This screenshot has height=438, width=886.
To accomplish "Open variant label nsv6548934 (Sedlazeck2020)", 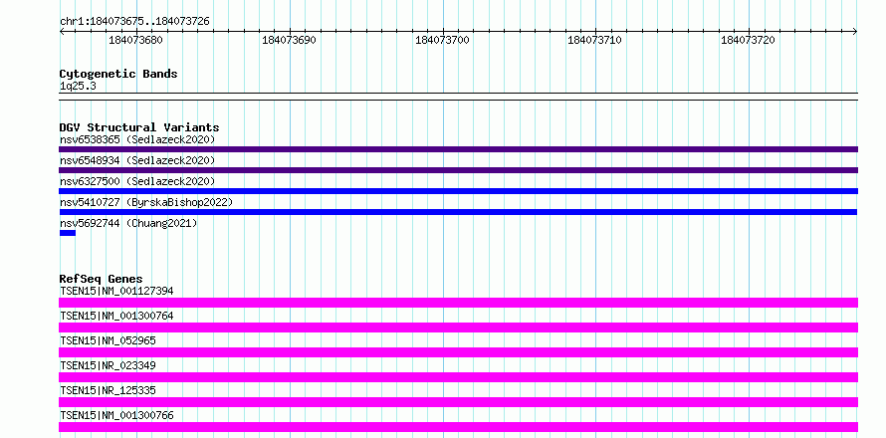I will [137, 160].
